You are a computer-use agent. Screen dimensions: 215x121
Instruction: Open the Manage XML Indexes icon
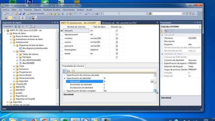click(x=26, y=18)
